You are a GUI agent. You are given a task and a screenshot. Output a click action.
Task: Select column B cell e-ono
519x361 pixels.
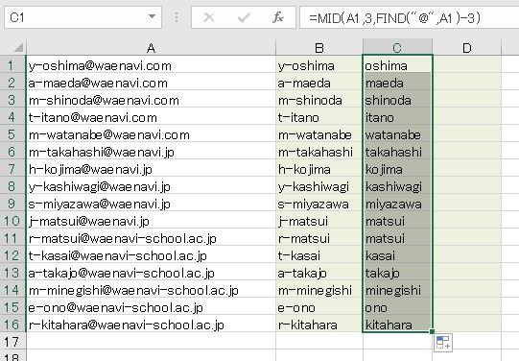point(319,307)
